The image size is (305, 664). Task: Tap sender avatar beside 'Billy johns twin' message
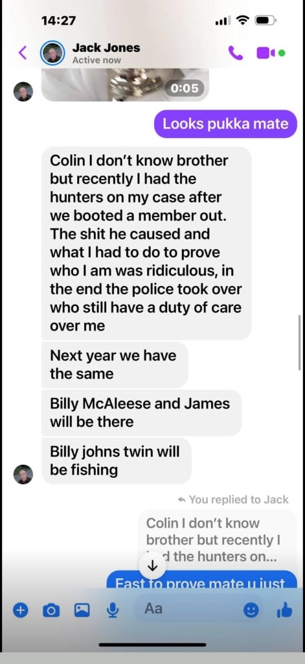23,474
